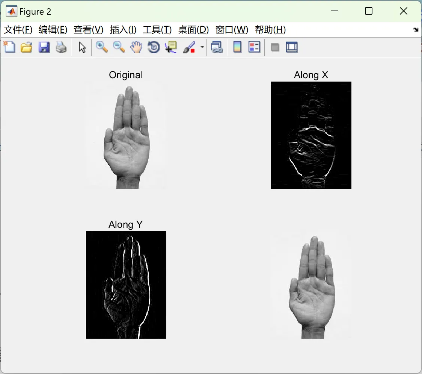422x374 pixels.
Task: Open the 桌面(D) menu
Action: click(x=193, y=30)
